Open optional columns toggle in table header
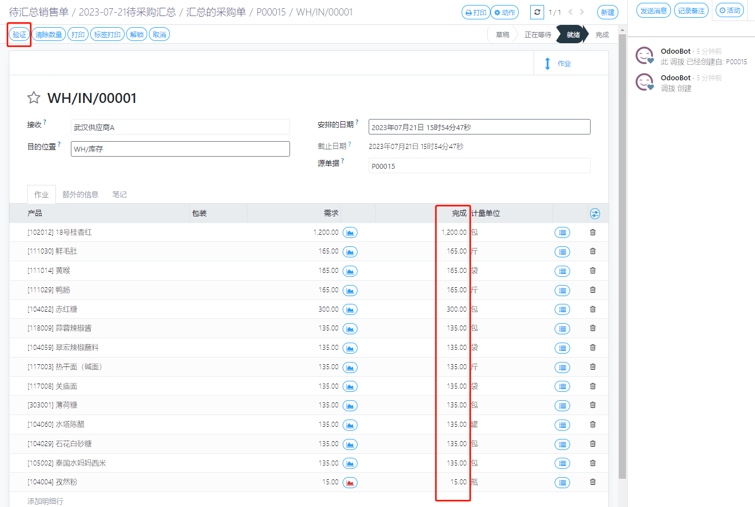Screen dimensions: 755x507 click(x=595, y=214)
